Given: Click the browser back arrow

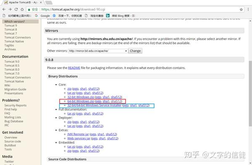Looking at the screenshot, I should point(4,10).
